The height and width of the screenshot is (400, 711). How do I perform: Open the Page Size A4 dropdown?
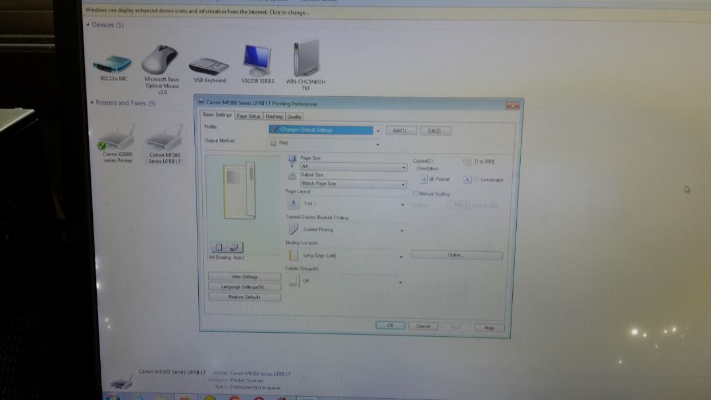pyautogui.click(x=354, y=167)
